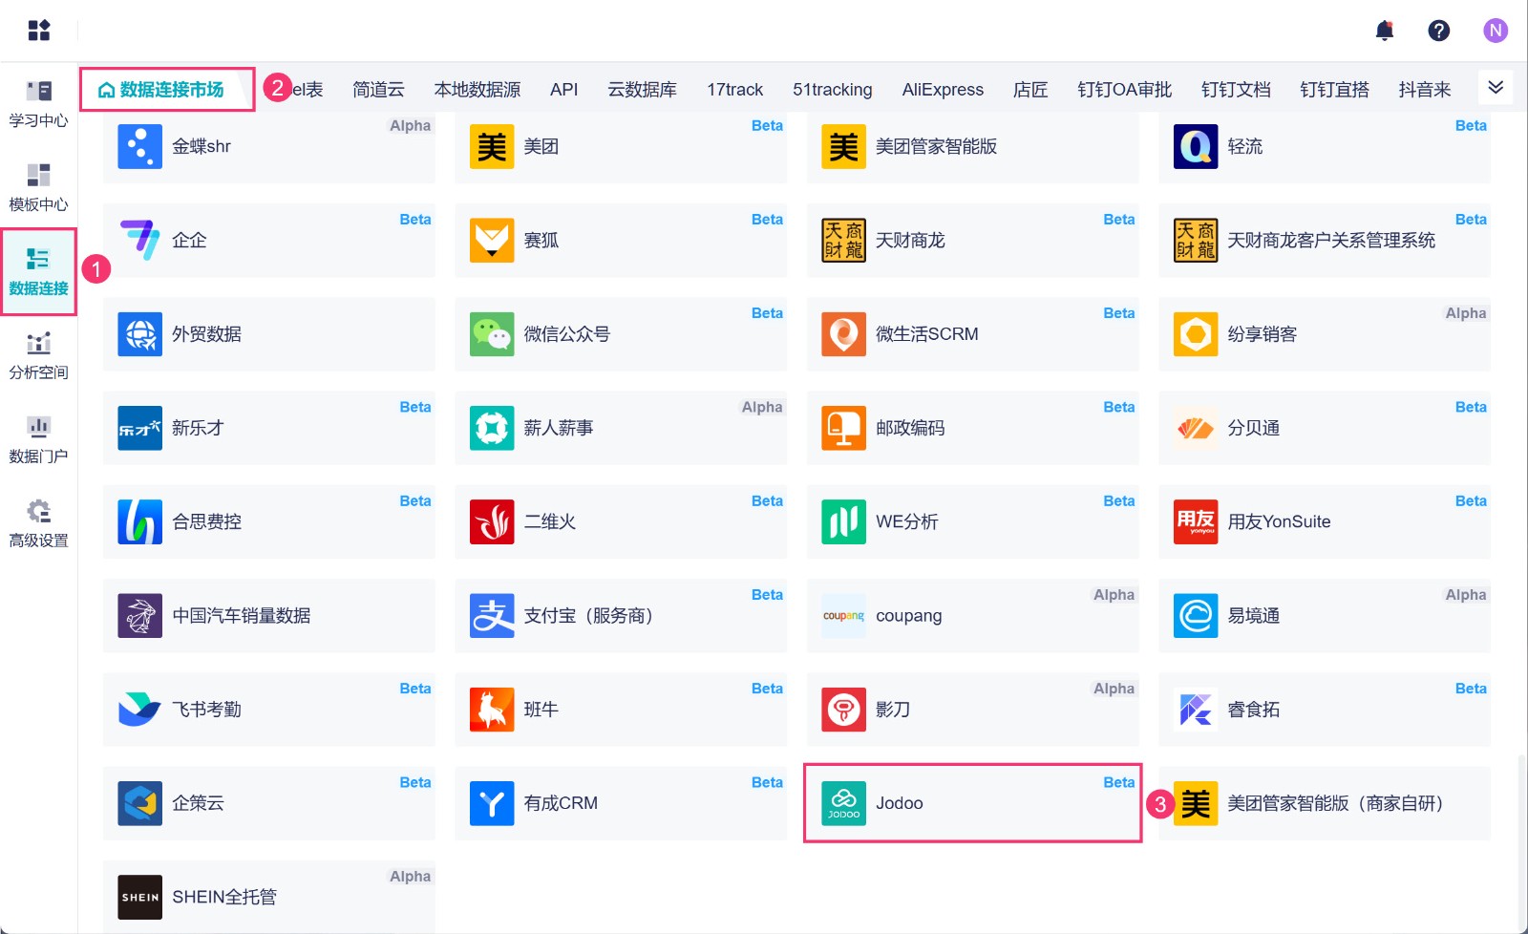This screenshot has height=934, width=1528.
Task: Click the 用友YonSuite connector icon
Action: 1196,521
